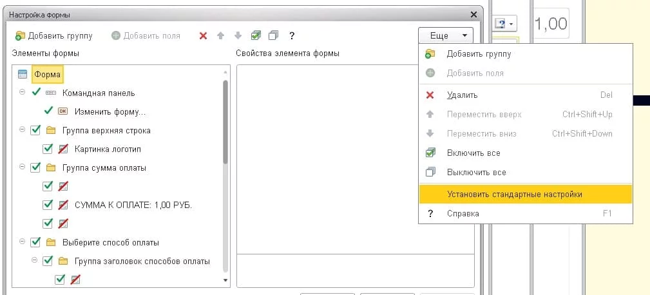The image size is (650, 295).
Task: Click the move up arrow toolbar icon
Action: pos(220,35)
